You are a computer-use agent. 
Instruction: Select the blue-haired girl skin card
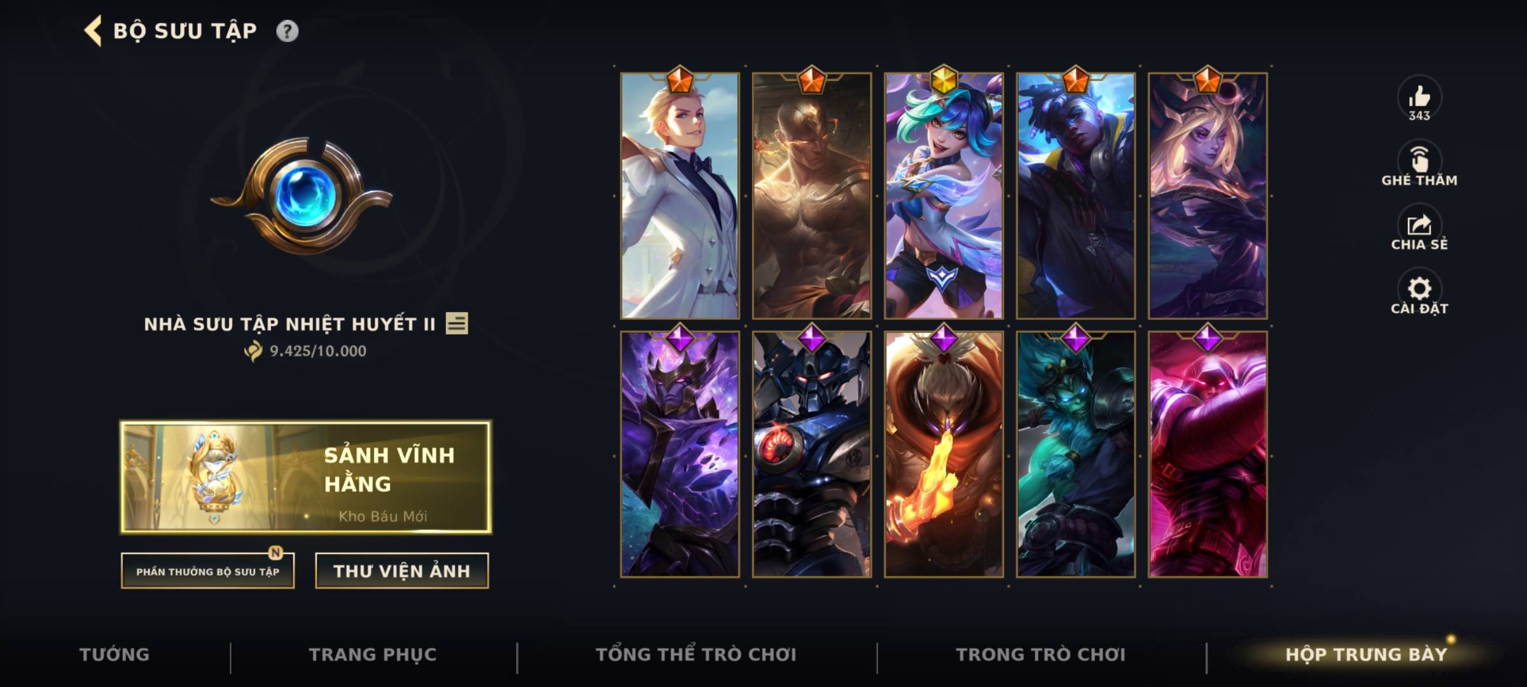point(944,195)
